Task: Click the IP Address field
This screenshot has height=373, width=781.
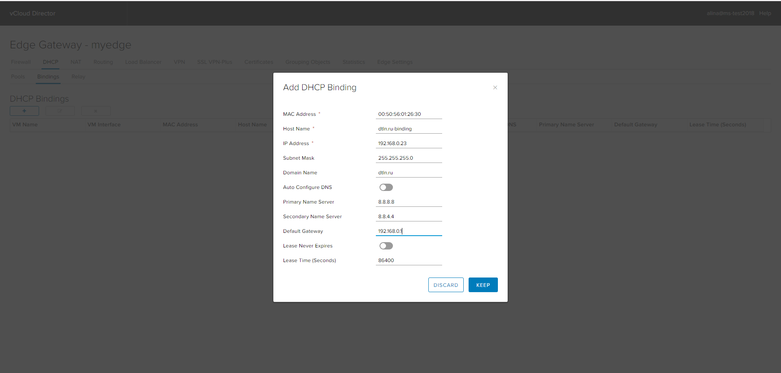Action: click(408, 143)
